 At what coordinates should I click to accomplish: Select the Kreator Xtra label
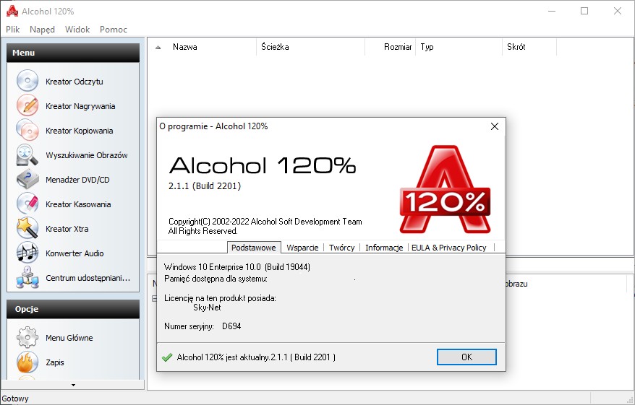[x=67, y=229]
